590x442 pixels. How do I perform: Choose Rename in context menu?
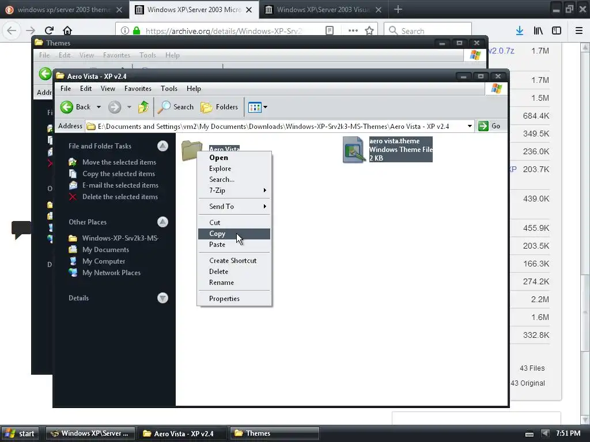[234, 282]
